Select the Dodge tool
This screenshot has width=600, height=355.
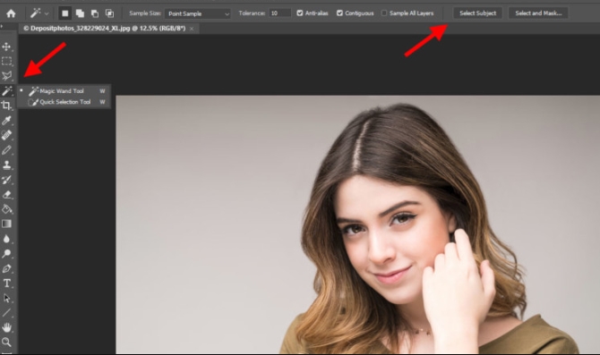click(6, 253)
